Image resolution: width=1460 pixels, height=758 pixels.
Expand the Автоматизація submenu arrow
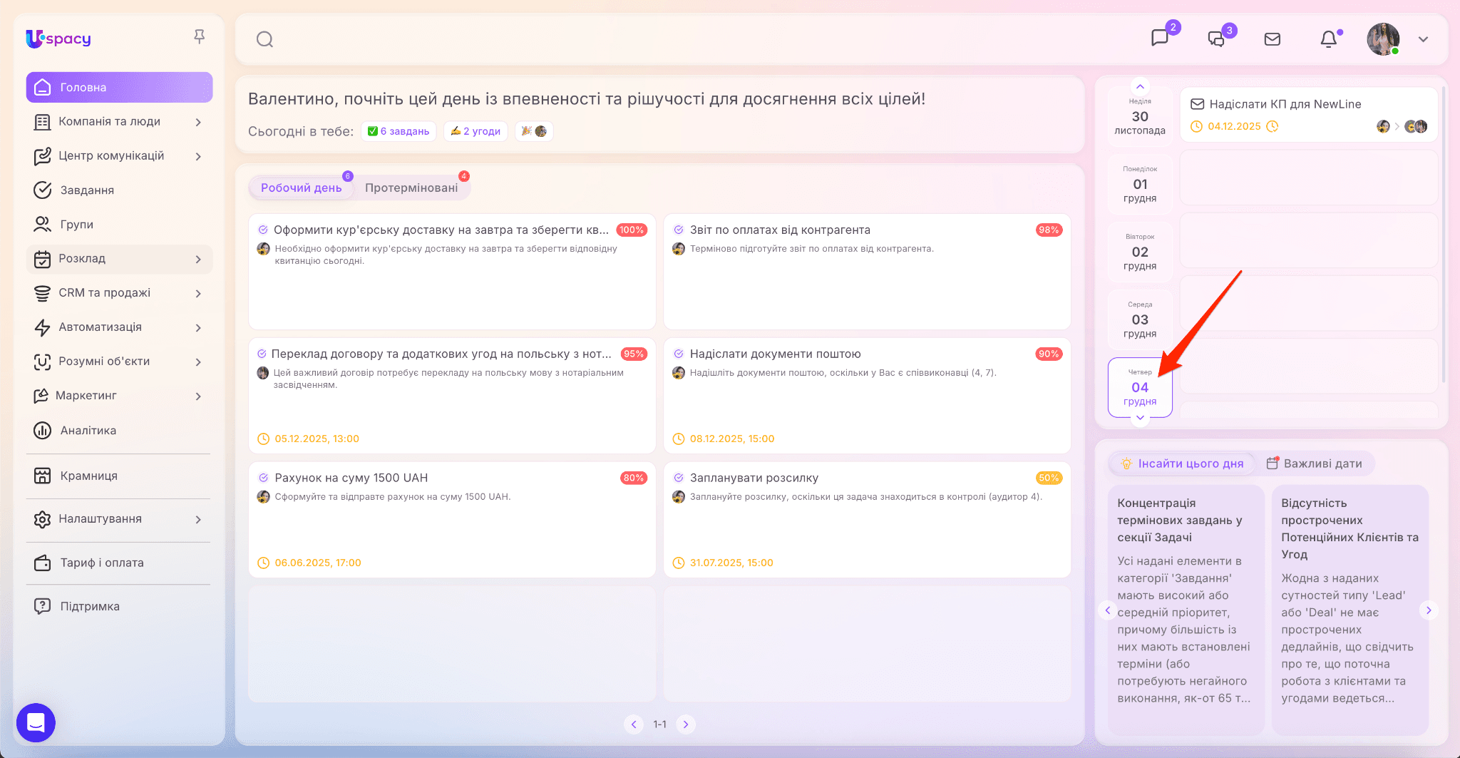(x=198, y=327)
